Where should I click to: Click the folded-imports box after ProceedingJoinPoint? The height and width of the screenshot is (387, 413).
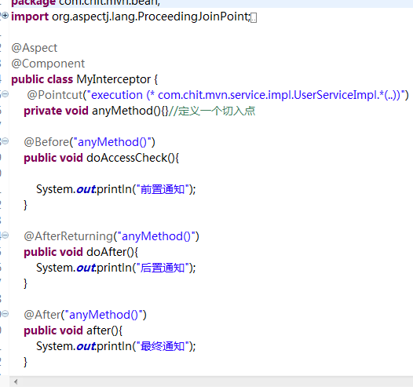[254, 18]
